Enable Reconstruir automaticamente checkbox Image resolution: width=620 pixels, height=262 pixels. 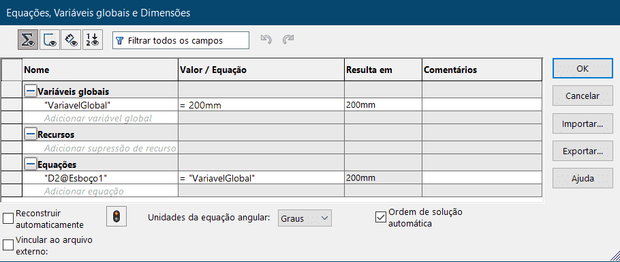coord(8,218)
